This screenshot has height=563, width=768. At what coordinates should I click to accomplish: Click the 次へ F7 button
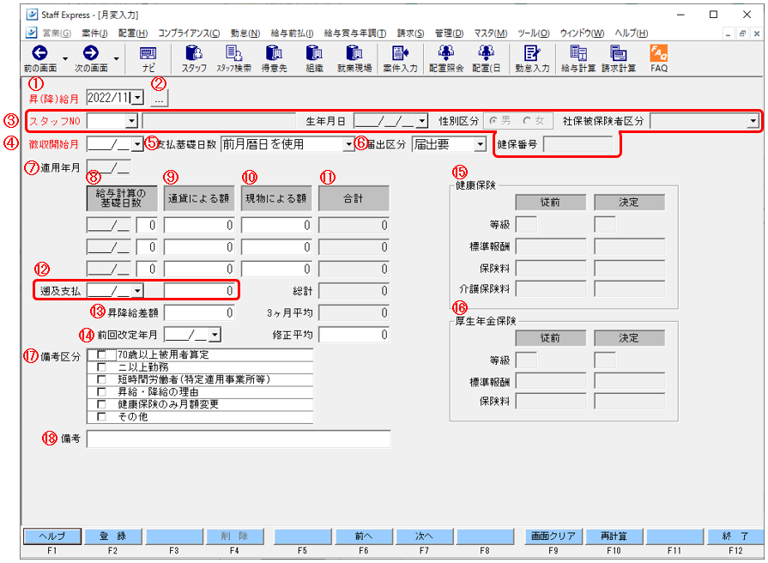(424, 536)
